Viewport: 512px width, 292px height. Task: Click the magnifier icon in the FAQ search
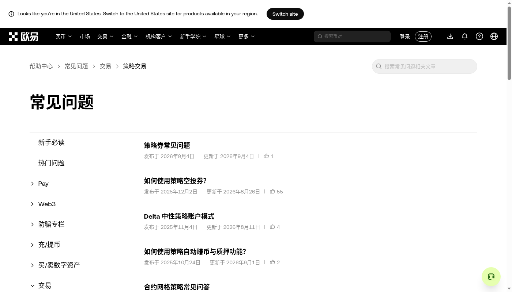pos(379,66)
